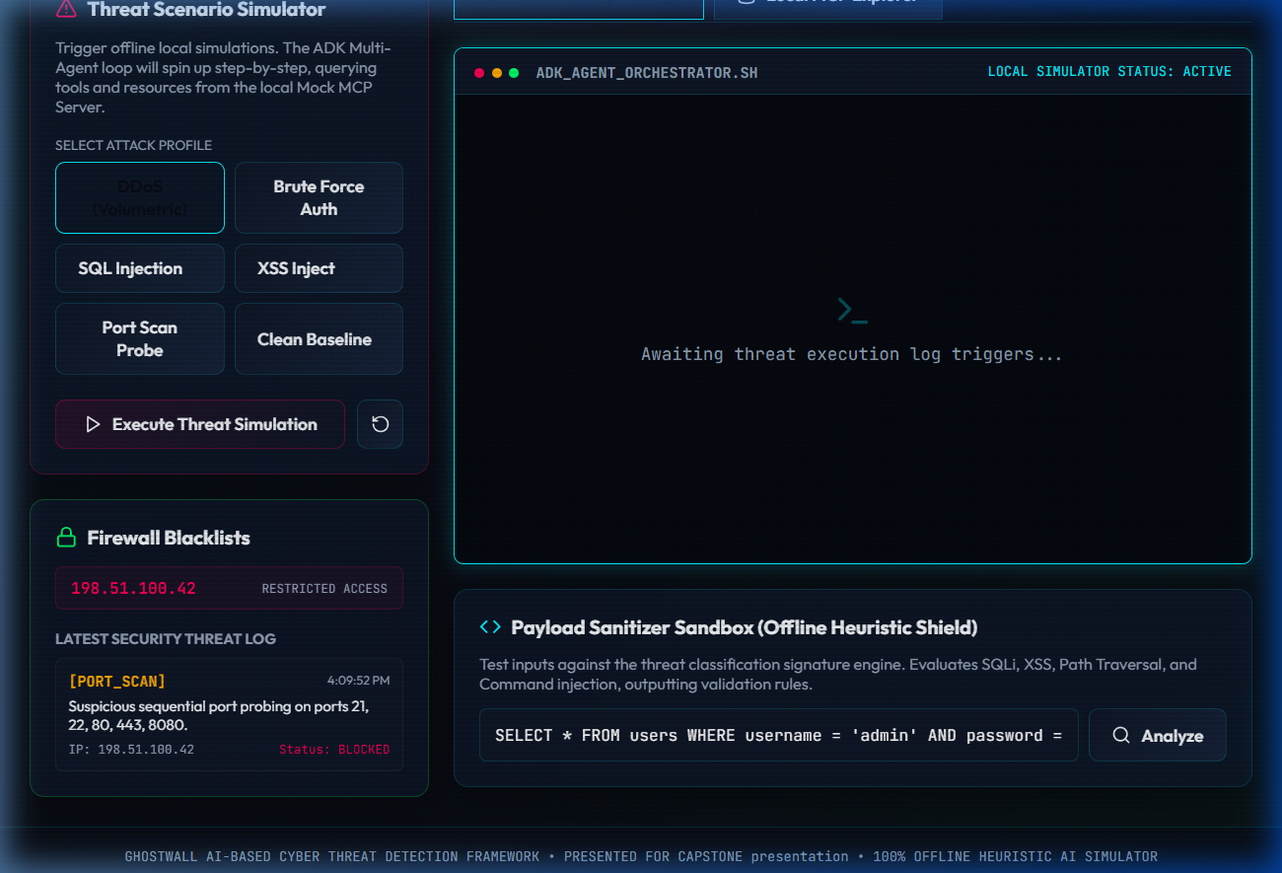
Task: Click the yellow dot in the terminal header
Action: pyautogui.click(x=497, y=73)
